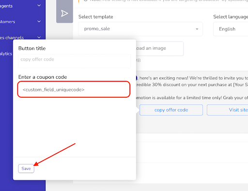
Task: Click the Save button in the popup
Action: [x=26, y=168]
